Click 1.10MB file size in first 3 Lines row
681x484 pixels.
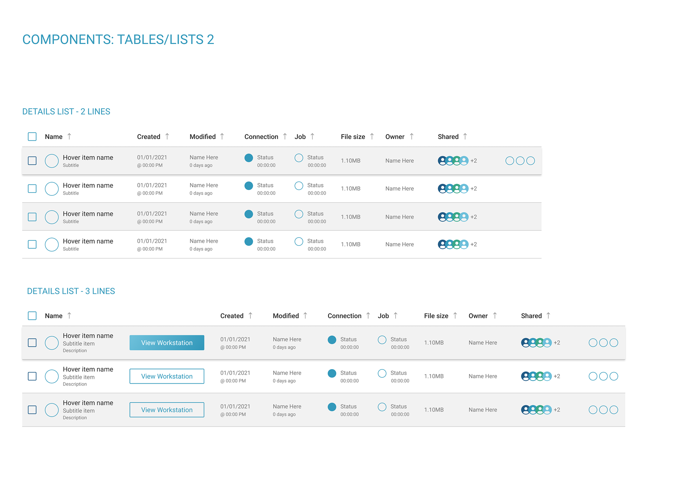coord(434,343)
